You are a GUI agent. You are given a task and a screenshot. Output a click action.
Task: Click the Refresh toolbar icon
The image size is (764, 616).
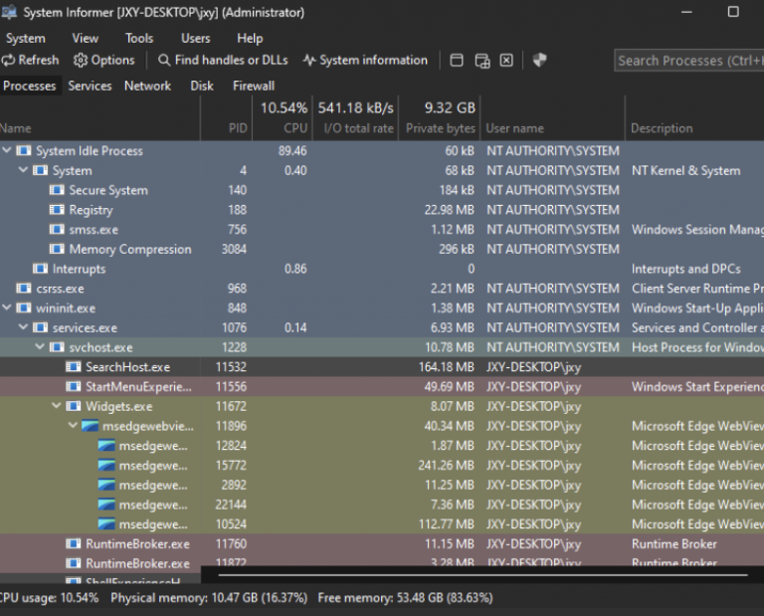click(x=9, y=61)
